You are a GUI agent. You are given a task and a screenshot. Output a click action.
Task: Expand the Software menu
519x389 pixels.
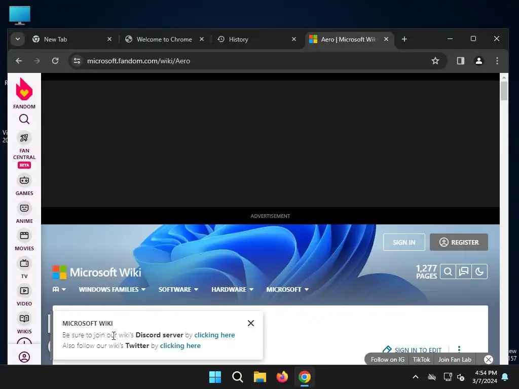pos(178,289)
